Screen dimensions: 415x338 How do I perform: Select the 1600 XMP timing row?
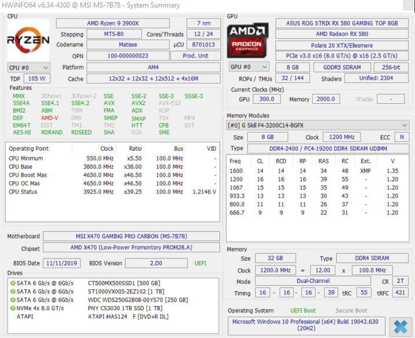coord(317,170)
